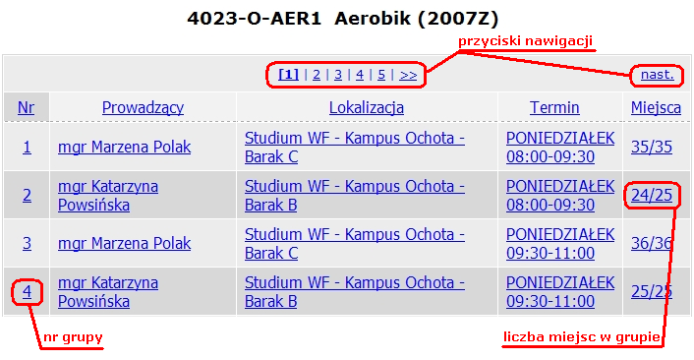Click 35/35 places for group 1
Viewport: 694px width, 360px height.
point(652,147)
